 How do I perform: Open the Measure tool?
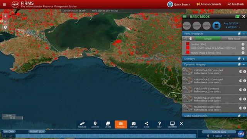[x=82, y=124]
